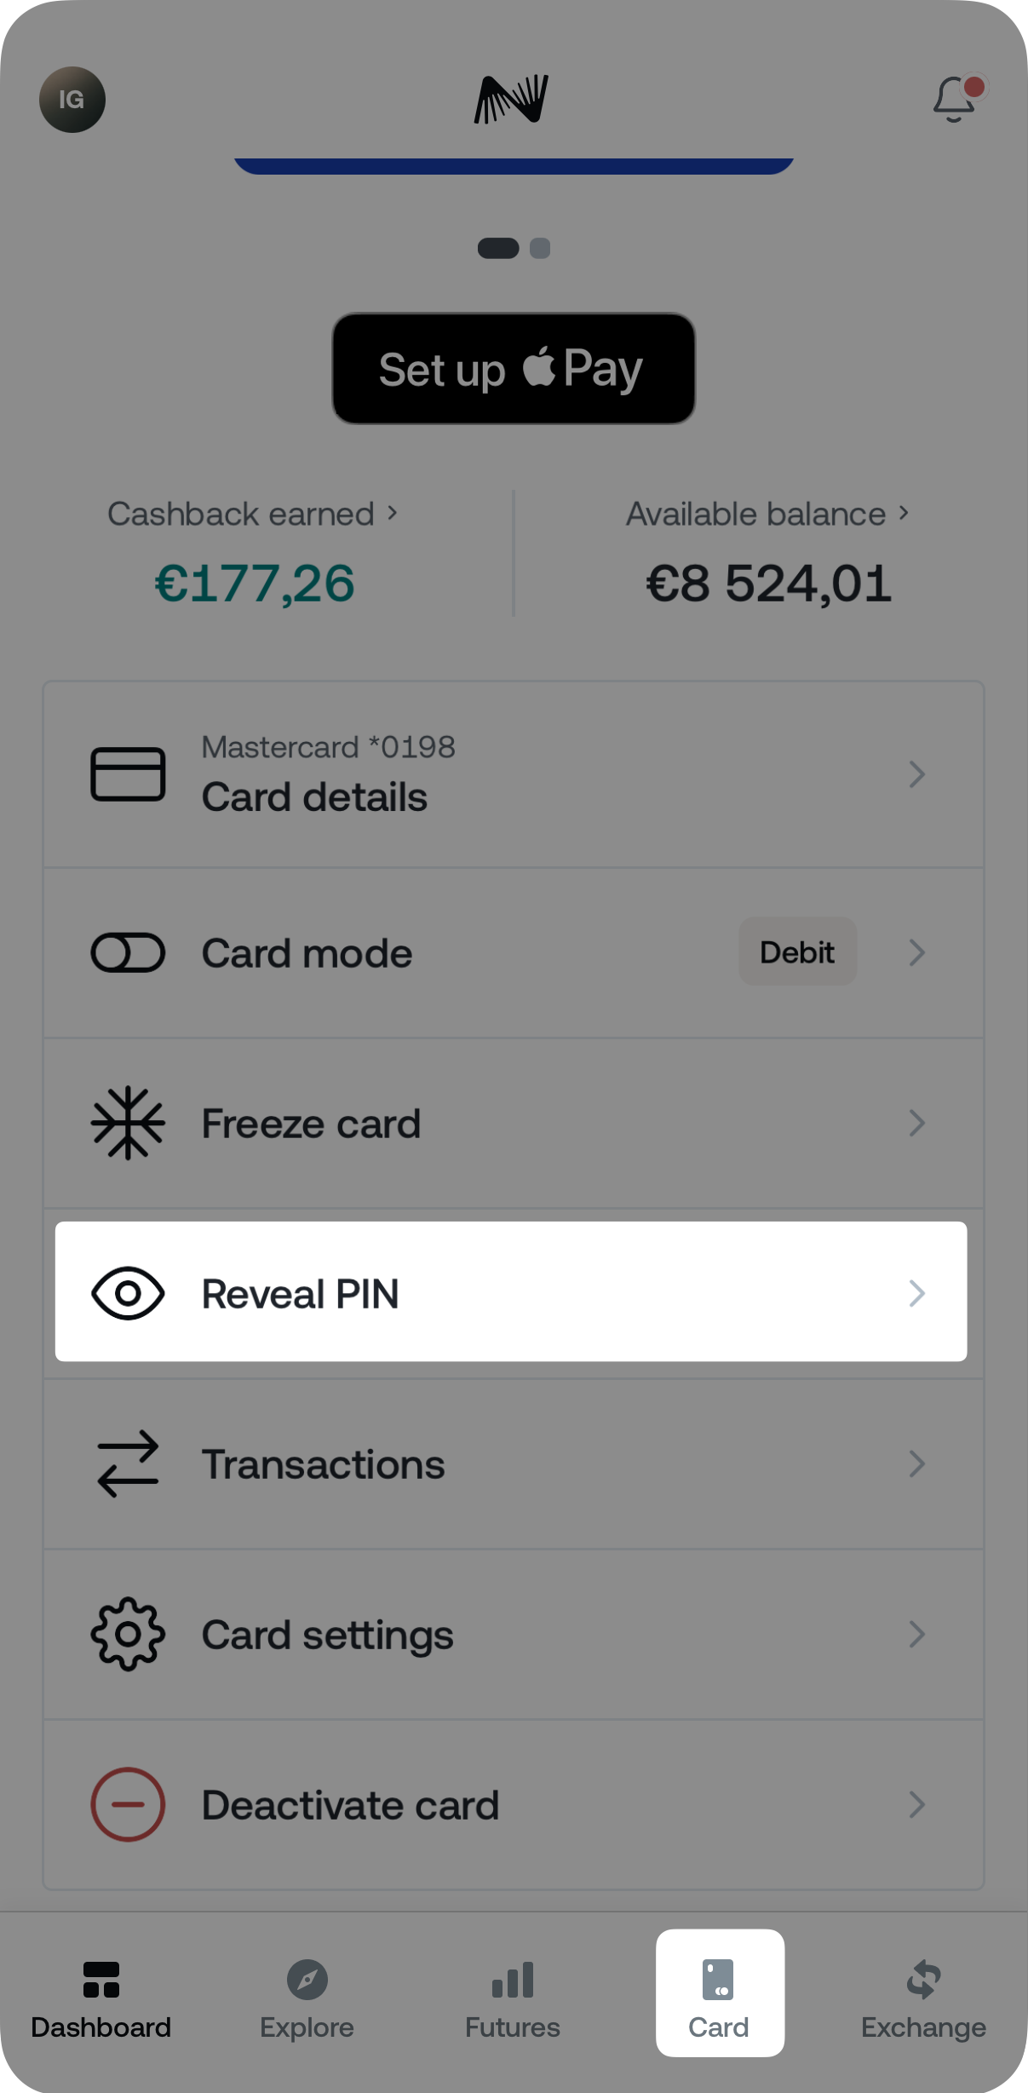Image resolution: width=1028 pixels, height=2093 pixels.
Task: Click the snowflake Freeze card icon
Action: tap(128, 1123)
